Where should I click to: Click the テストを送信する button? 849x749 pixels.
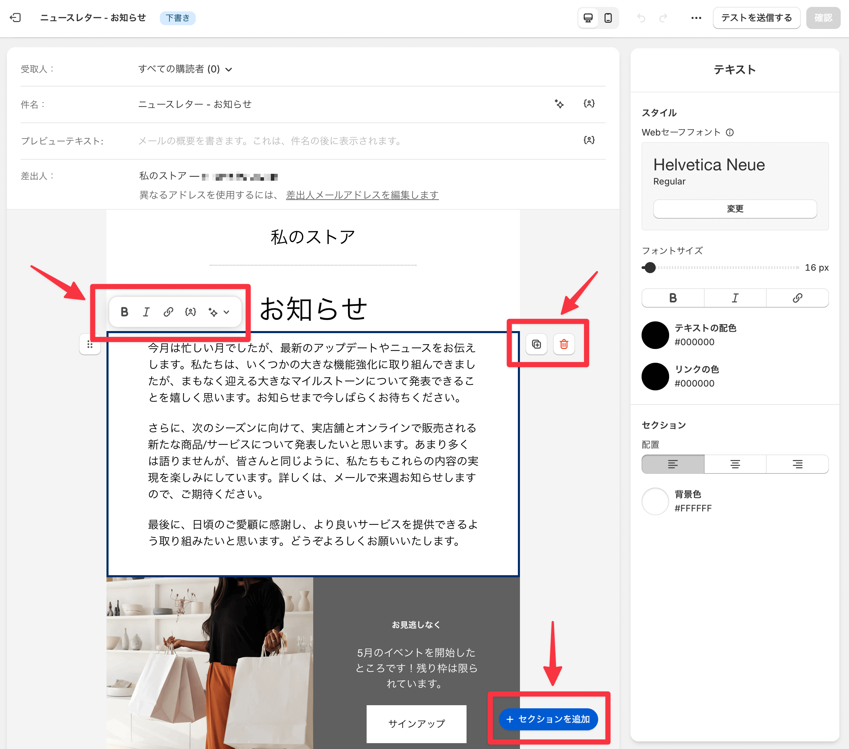756,18
